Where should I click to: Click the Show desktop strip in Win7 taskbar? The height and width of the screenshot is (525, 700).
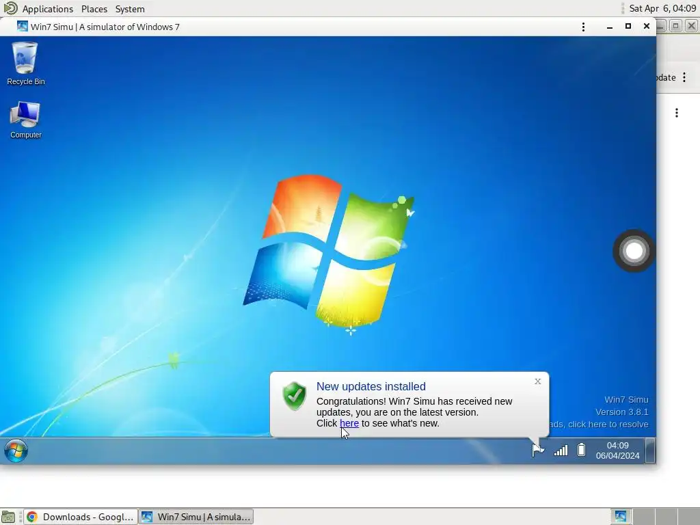[x=651, y=450]
